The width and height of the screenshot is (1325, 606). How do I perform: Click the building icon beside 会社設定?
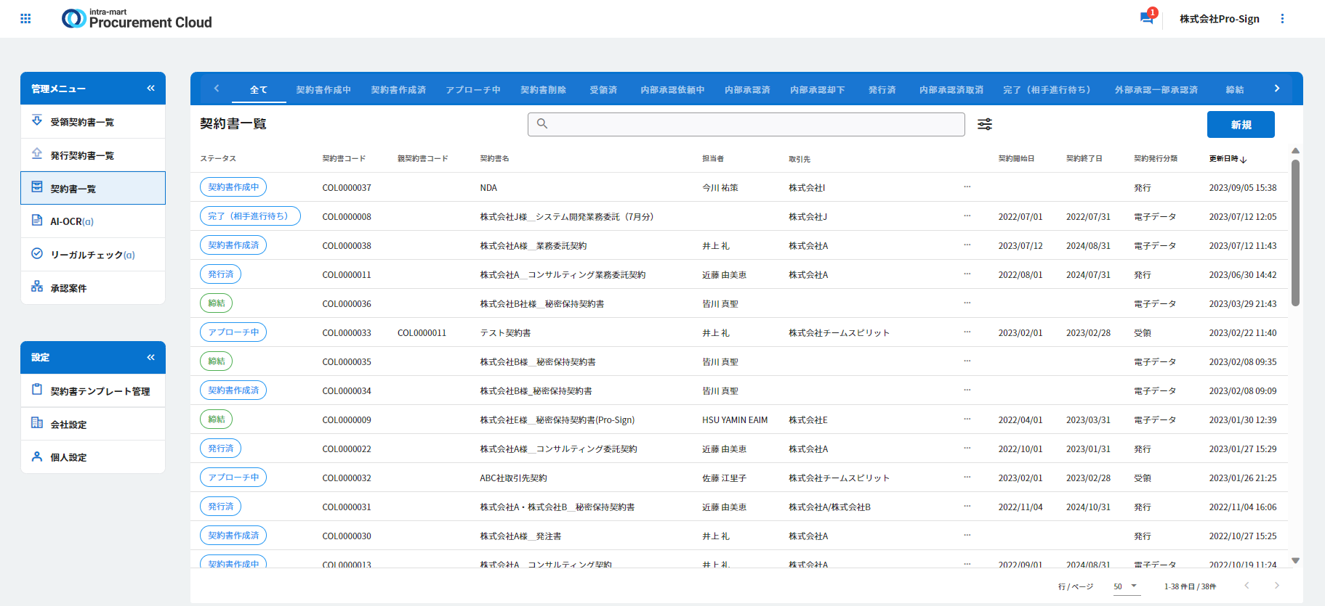click(x=37, y=423)
